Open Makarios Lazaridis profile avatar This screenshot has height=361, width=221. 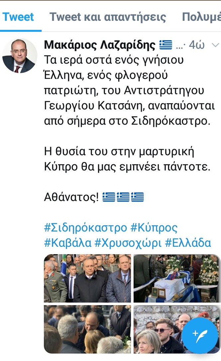pyautogui.click(x=20, y=56)
